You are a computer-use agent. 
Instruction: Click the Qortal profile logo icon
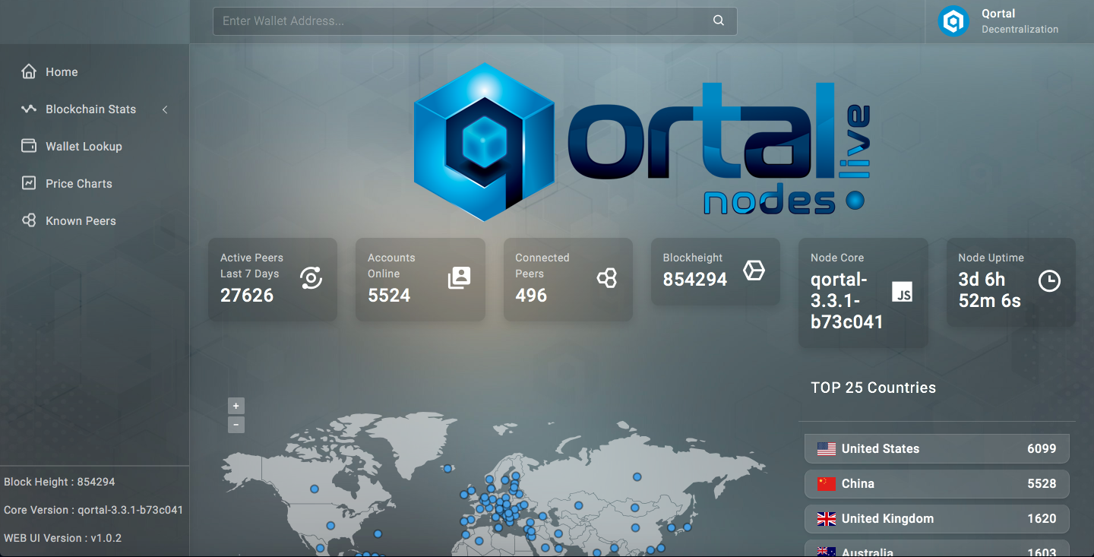point(953,21)
